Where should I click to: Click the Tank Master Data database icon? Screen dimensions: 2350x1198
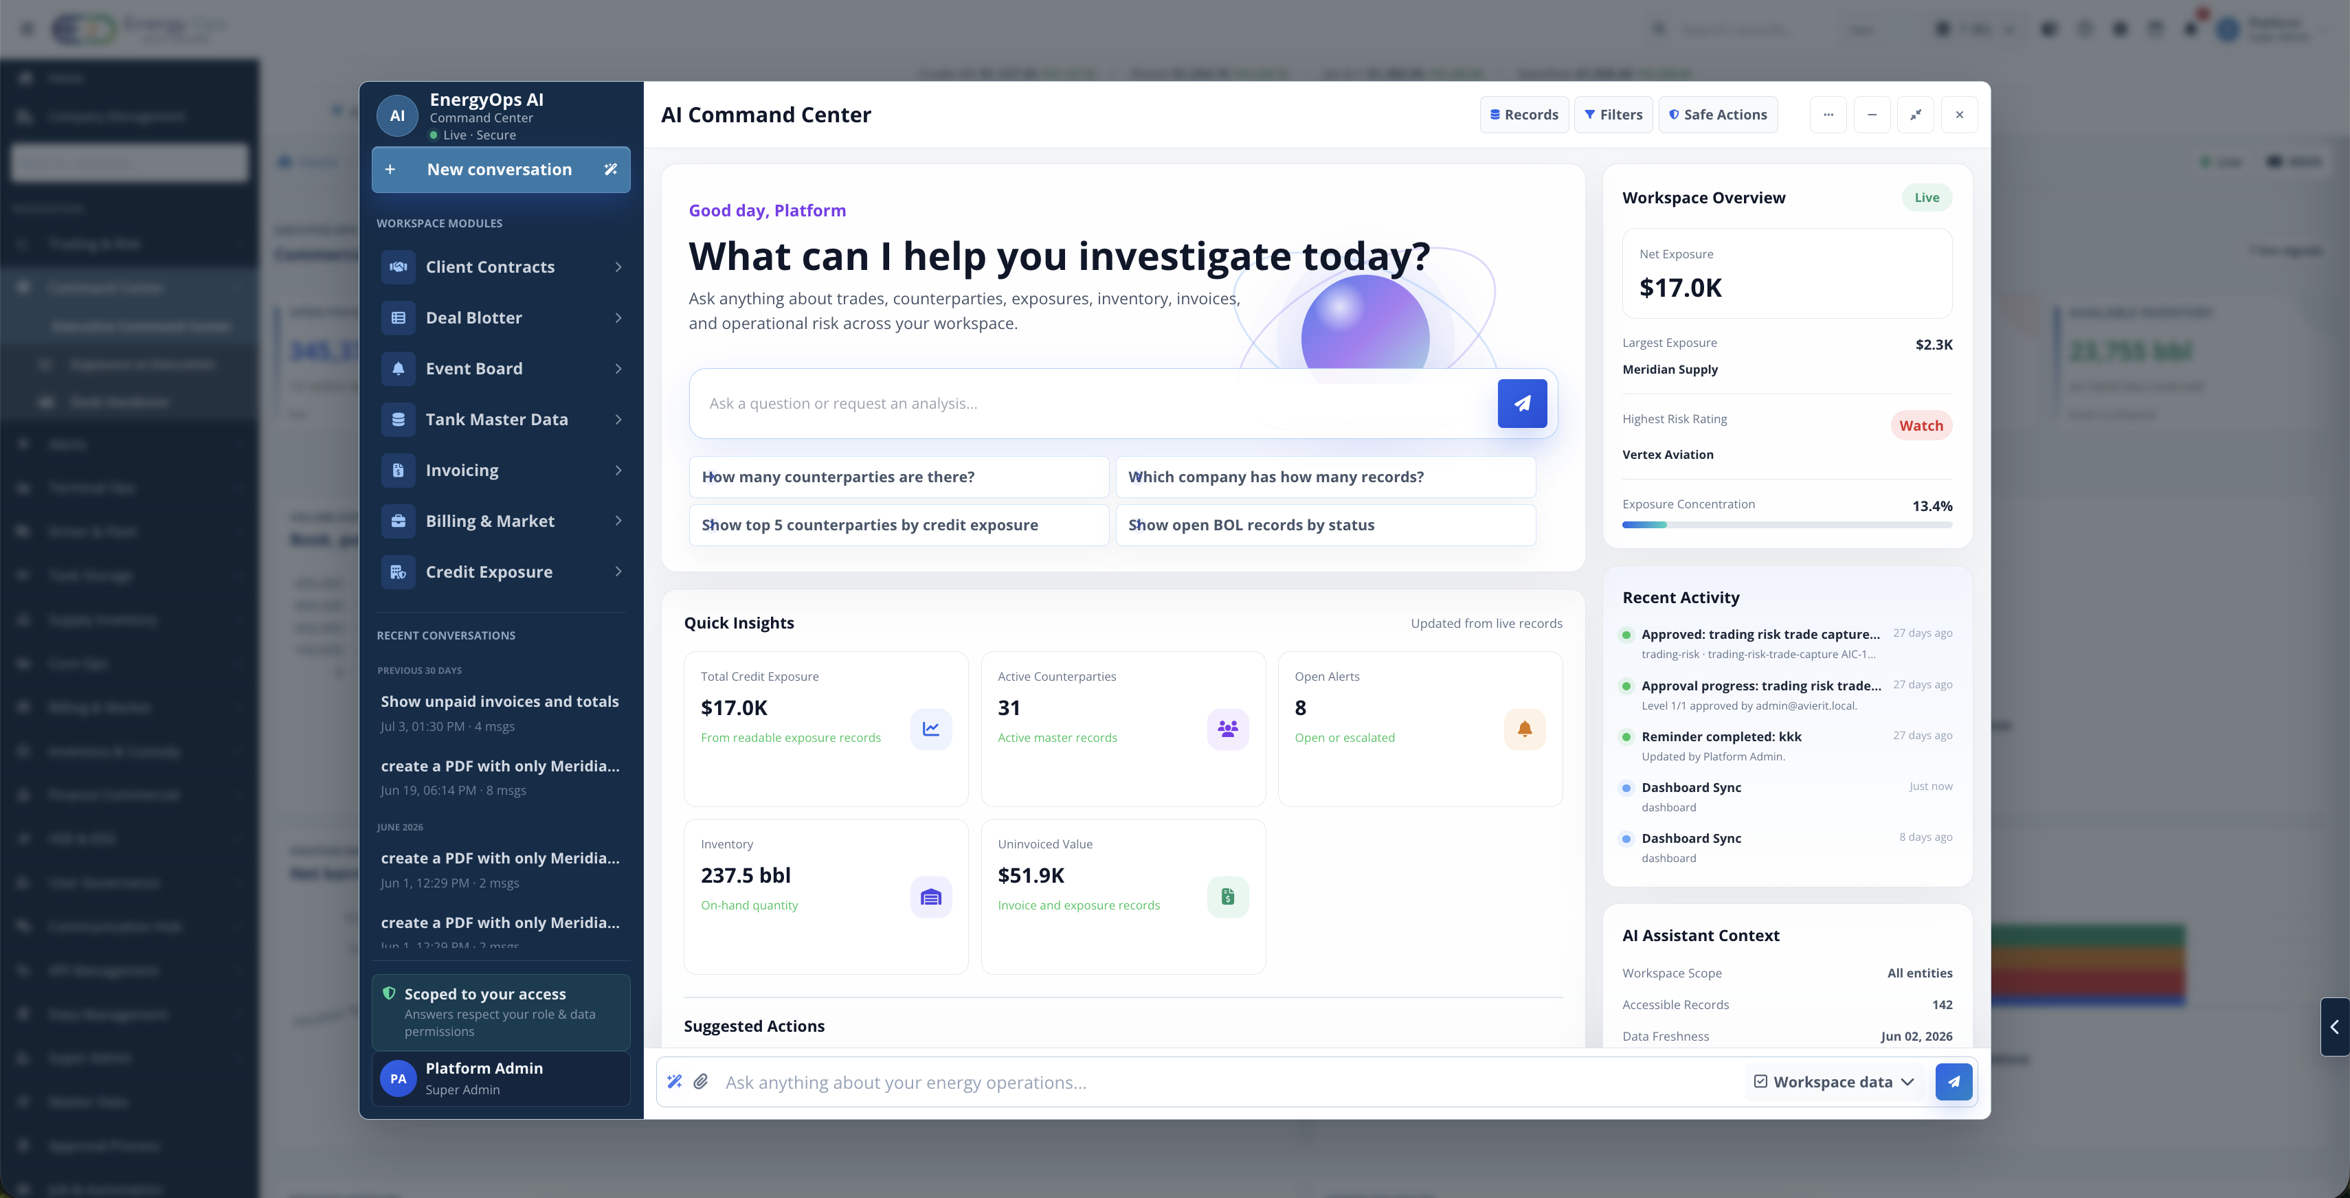(x=398, y=420)
